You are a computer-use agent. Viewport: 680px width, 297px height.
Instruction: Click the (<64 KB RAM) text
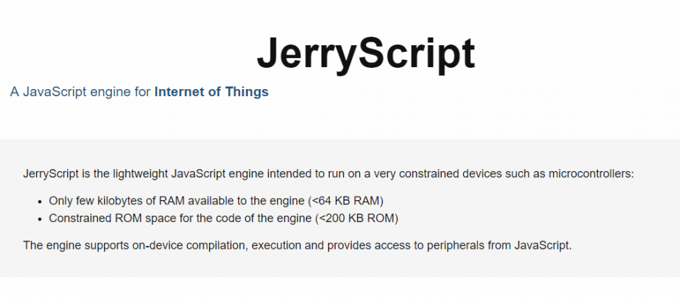coord(346,201)
